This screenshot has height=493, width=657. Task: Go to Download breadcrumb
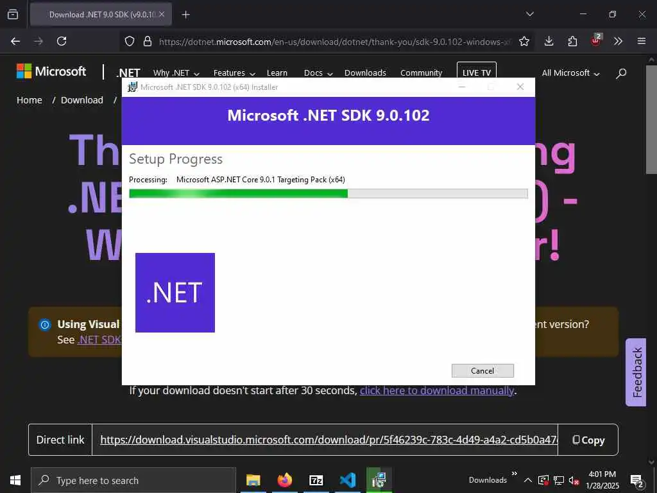pos(81,100)
